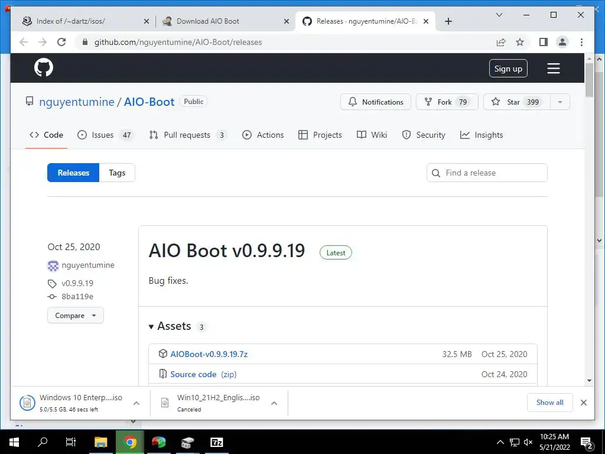Open 7-Zip app on taskbar

[216, 442]
